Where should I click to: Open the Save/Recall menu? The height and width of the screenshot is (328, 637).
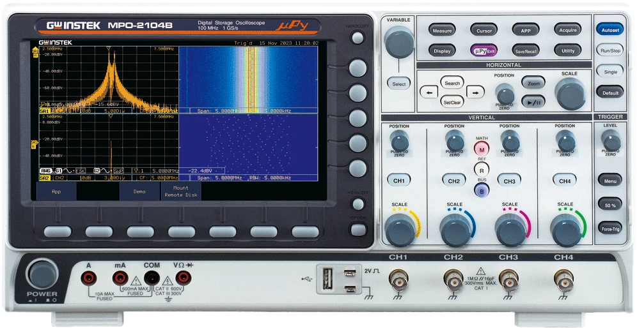coord(526,50)
